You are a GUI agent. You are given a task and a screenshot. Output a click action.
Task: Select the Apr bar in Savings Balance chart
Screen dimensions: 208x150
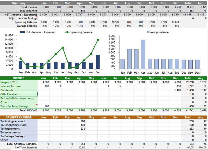click(143, 54)
